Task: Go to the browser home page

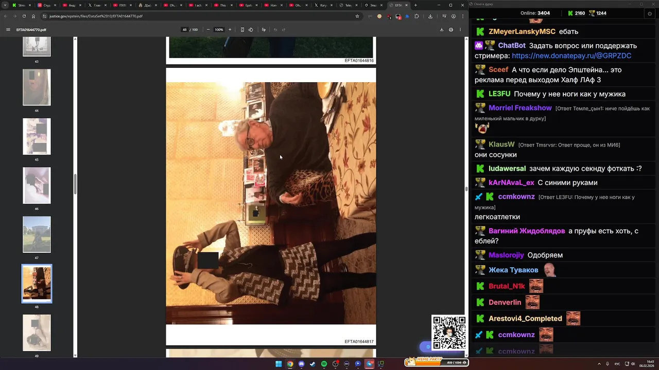Action: tap(33, 16)
